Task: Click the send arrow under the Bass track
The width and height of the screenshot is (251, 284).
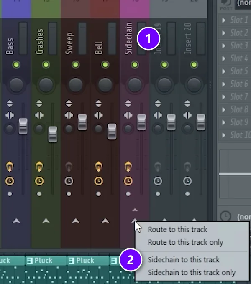Action: (16, 221)
